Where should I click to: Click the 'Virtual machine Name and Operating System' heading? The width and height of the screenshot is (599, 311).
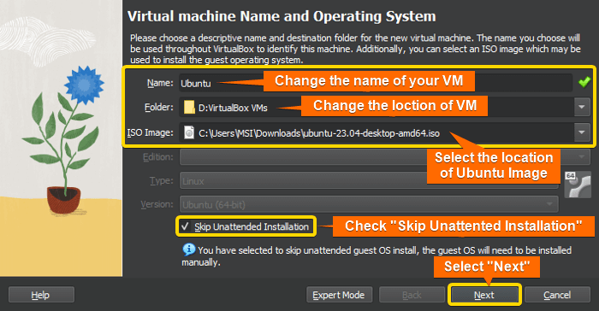pos(282,16)
